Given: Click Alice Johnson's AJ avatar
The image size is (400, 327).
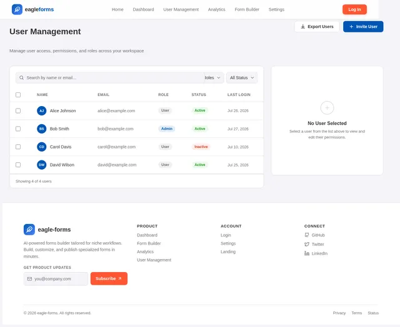Looking at the screenshot, I should coord(42,111).
